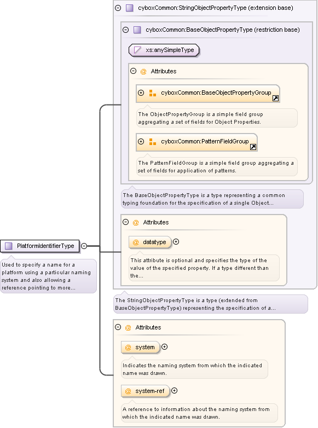The height and width of the screenshot is (428, 318).
Task: Collapse the BaseObjectPropertyType restriction base
Action: 125,30
